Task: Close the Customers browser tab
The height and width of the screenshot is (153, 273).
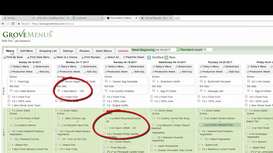Action: click(102, 18)
